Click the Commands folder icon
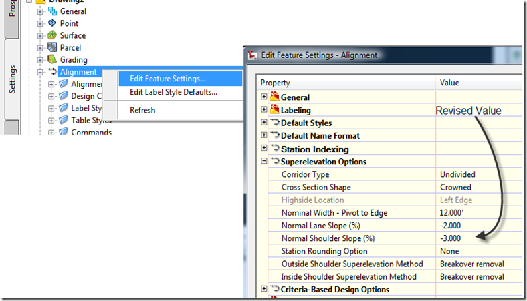The width and height of the screenshot is (527, 301). (x=63, y=131)
